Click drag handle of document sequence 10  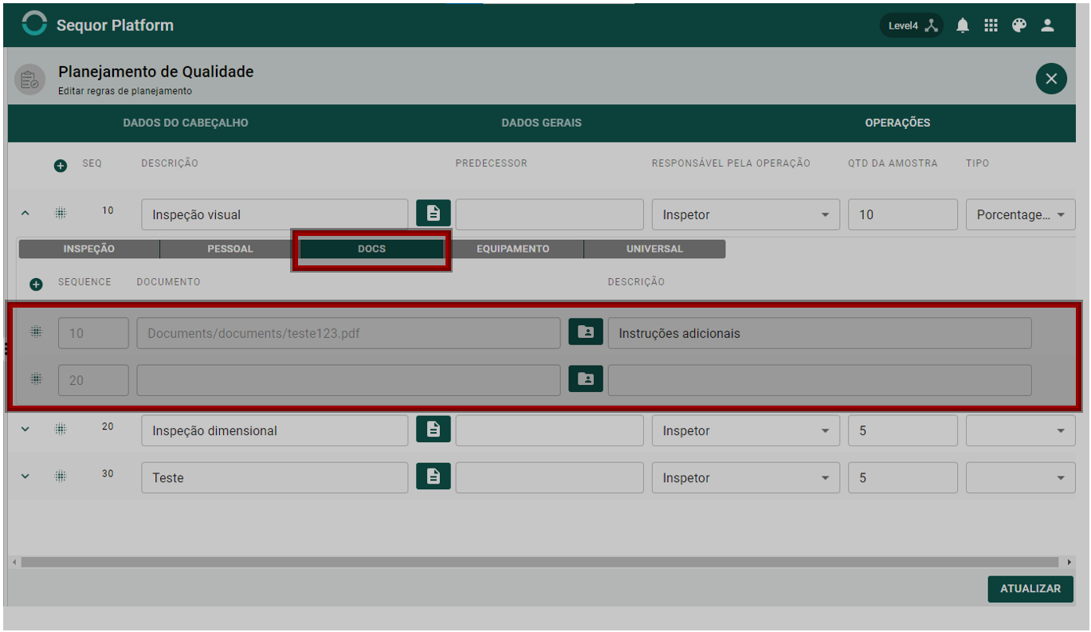(x=36, y=332)
